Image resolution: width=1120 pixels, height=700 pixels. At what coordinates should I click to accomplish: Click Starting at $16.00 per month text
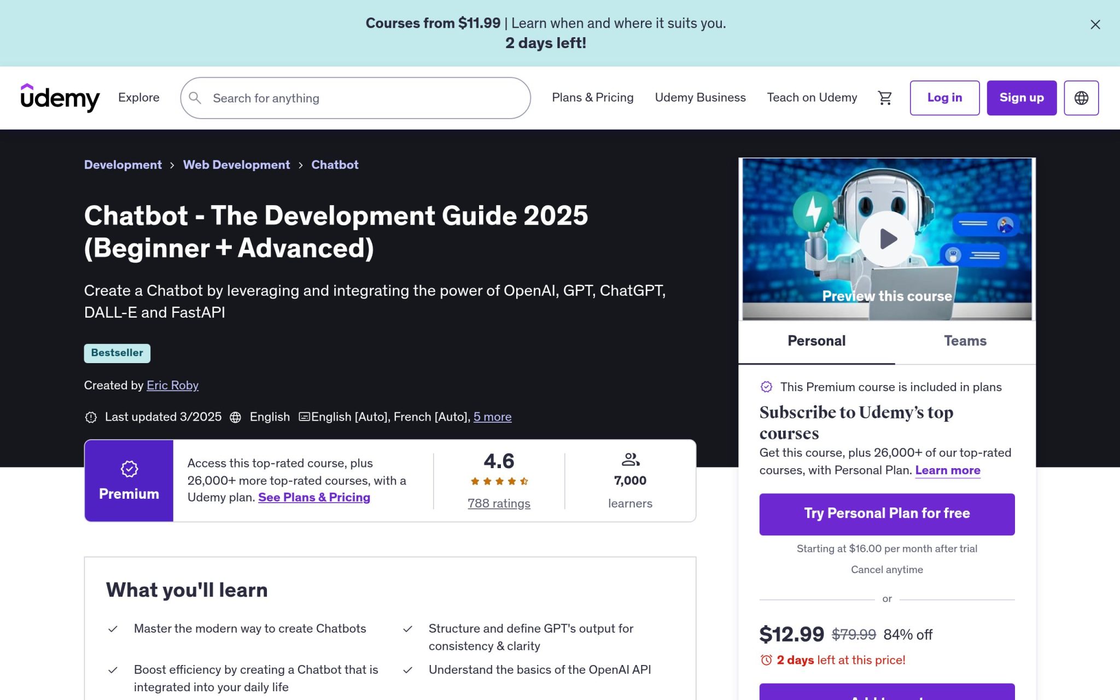(x=887, y=549)
